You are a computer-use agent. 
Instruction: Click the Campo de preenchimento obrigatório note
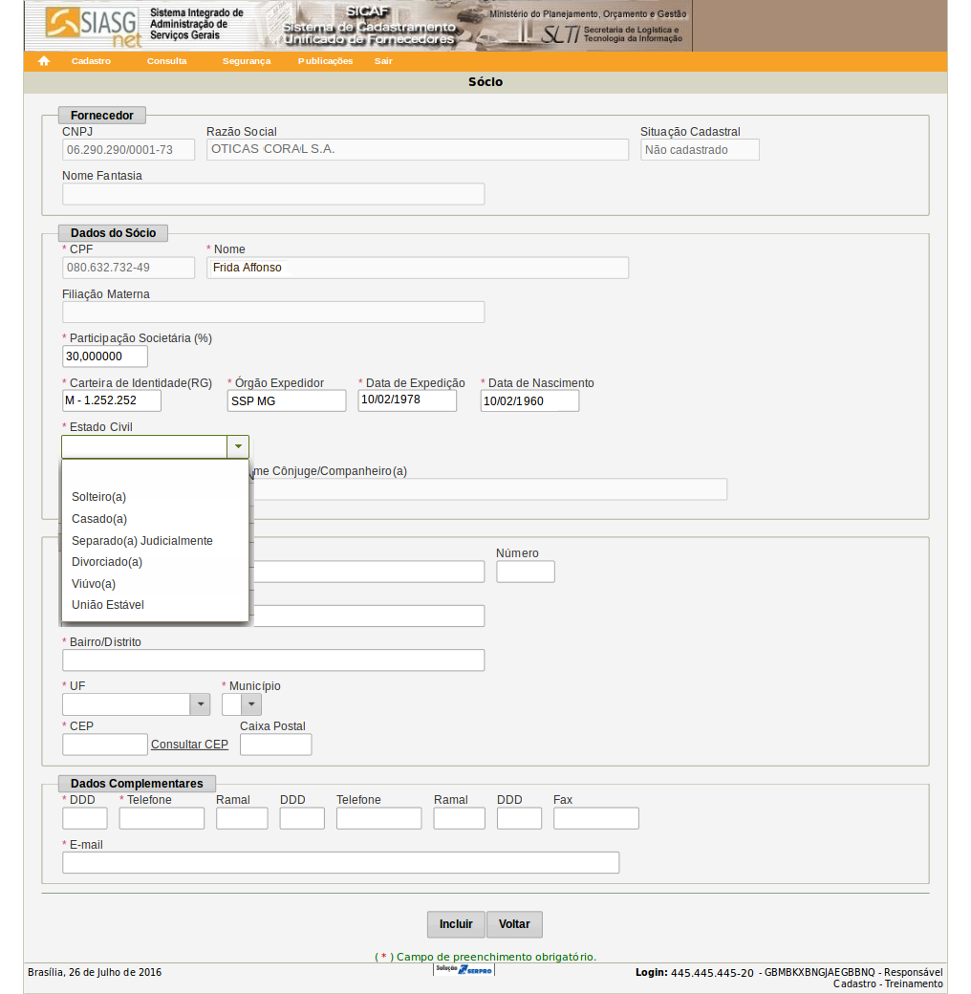pyautogui.click(x=485, y=957)
